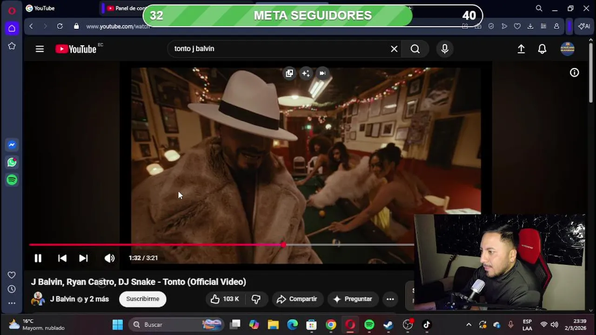Open Opera AI button in toolbar
596x335 pixels.
[584, 27]
